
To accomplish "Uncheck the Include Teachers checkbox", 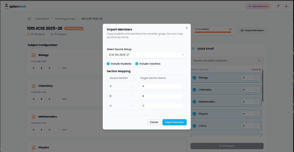I will (x=137, y=64).
